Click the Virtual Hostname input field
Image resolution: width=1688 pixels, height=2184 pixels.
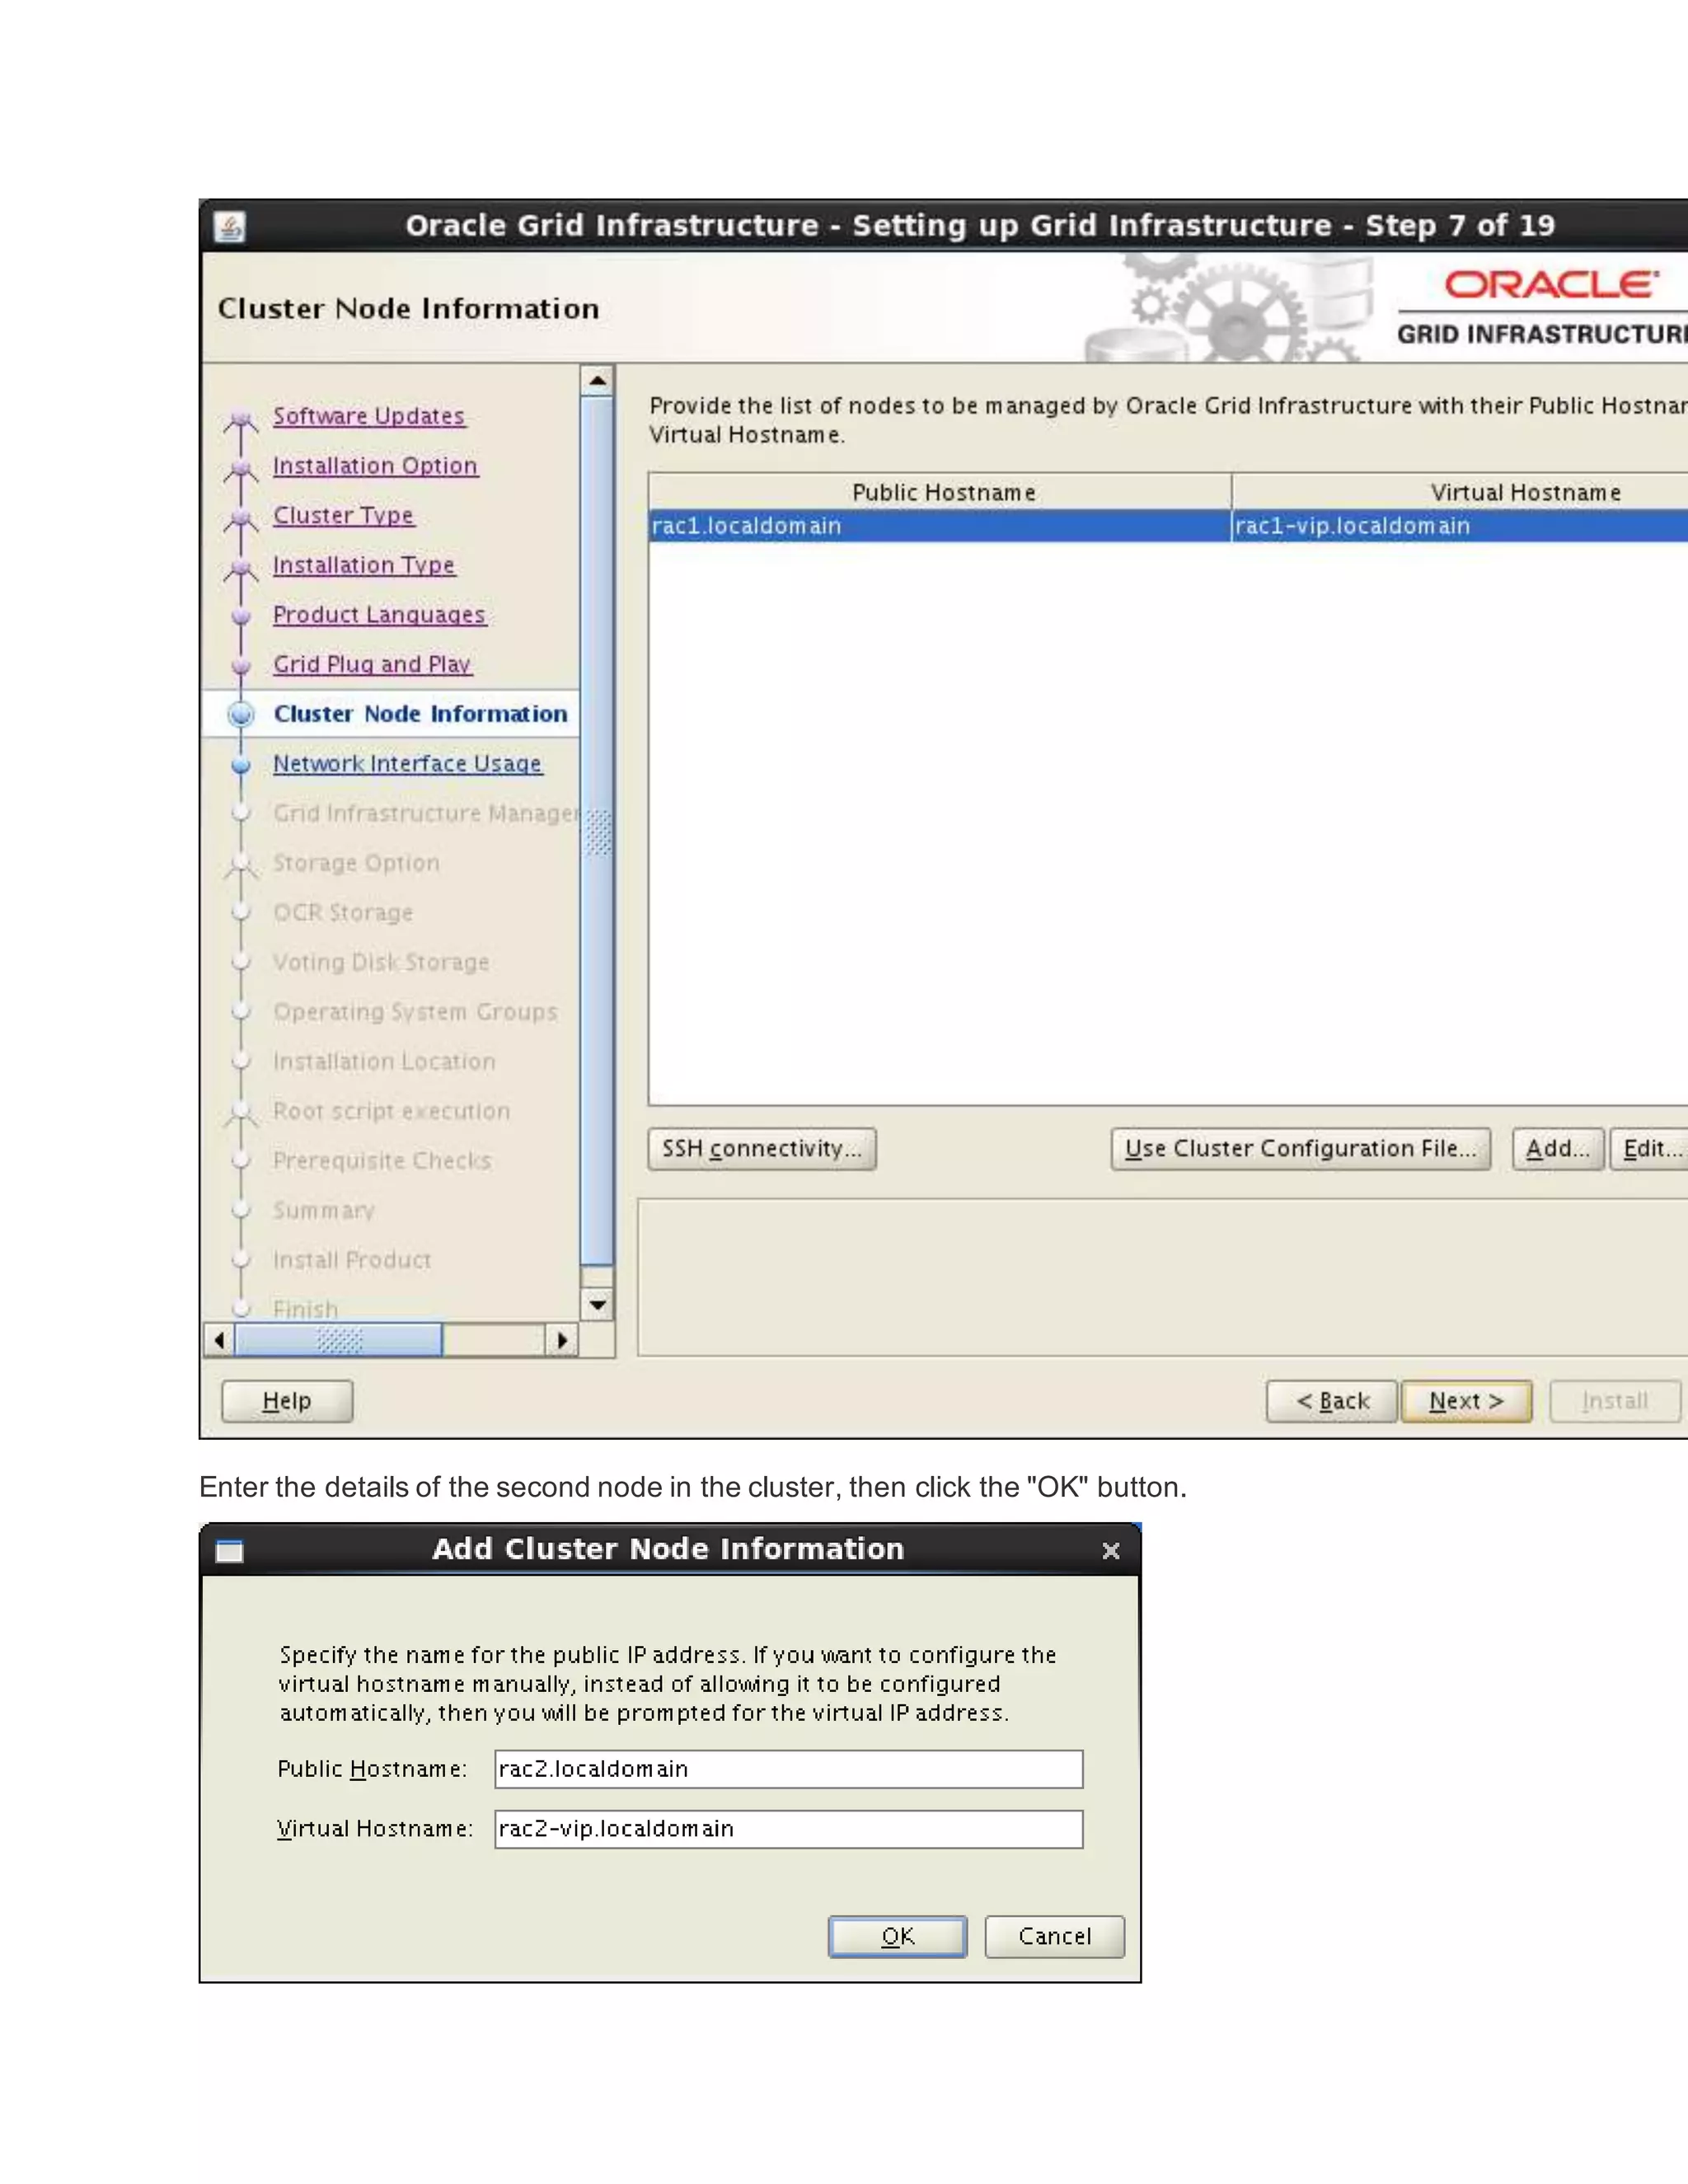coord(788,1829)
